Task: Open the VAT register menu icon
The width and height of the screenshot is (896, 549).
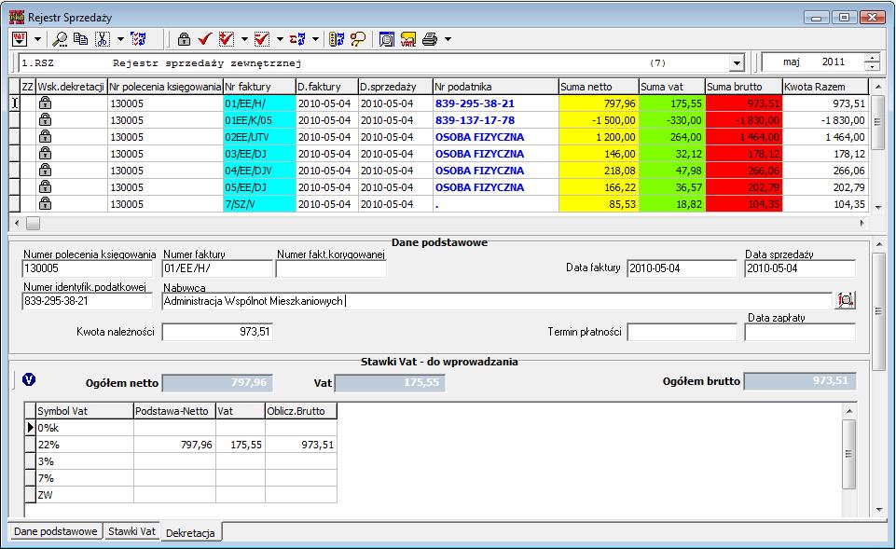Action: coord(20,39)
